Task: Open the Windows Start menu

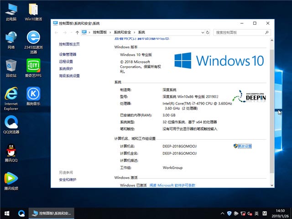Action: (7, 214)
